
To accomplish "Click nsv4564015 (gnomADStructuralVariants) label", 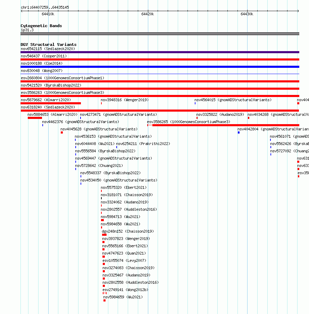I will click(233, 100).
